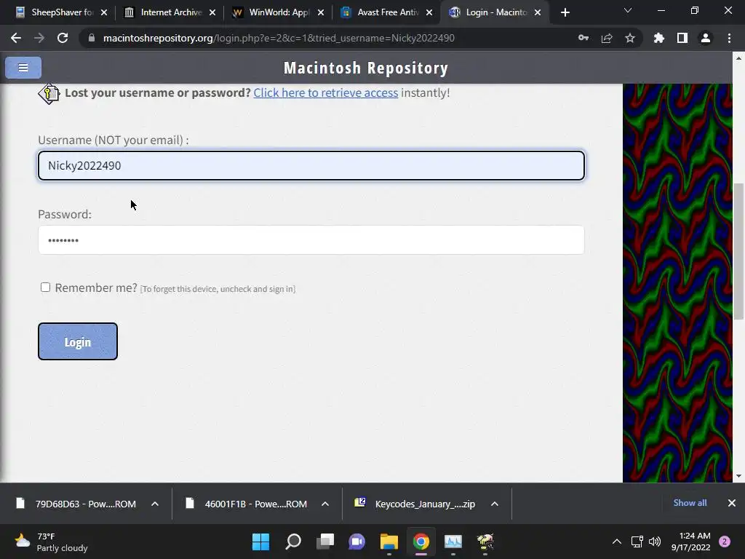Close the Internet Archive tab
The image size is (745, 559).
coord(212,13)
